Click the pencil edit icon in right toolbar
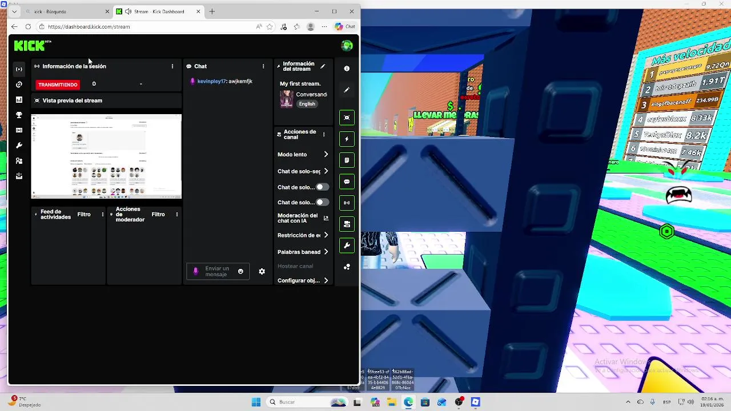 click(x=347, y=90)
